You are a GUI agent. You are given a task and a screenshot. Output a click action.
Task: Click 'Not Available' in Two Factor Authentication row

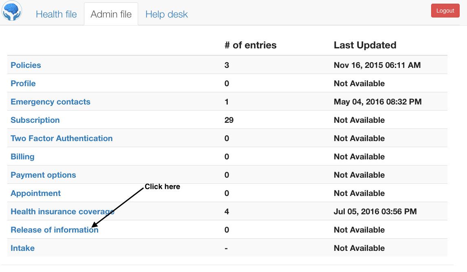coord(359,138)
